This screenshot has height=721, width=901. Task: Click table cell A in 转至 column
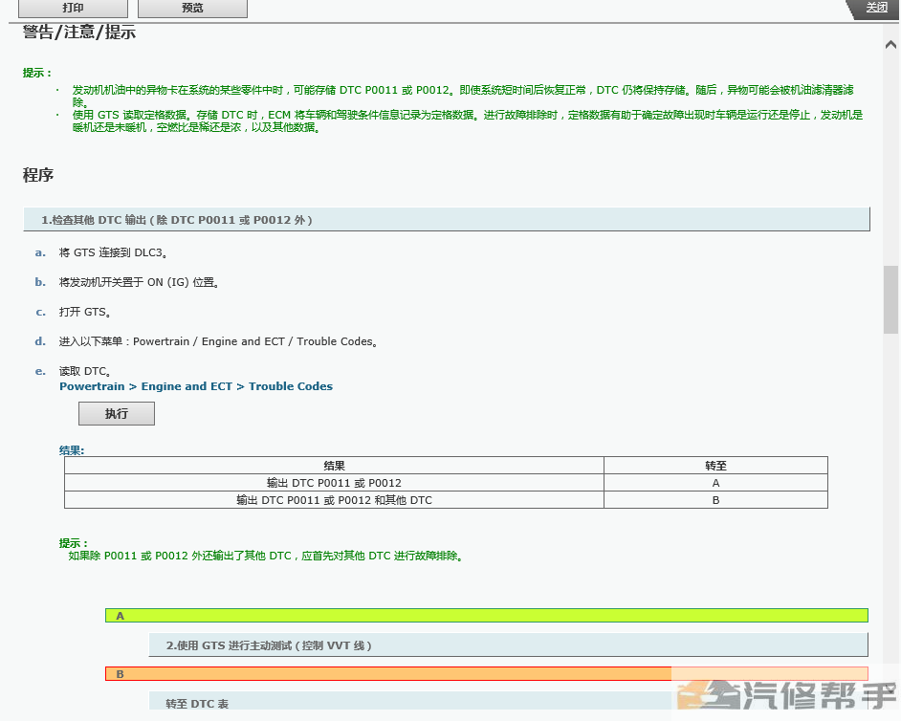tap(716, 483)
